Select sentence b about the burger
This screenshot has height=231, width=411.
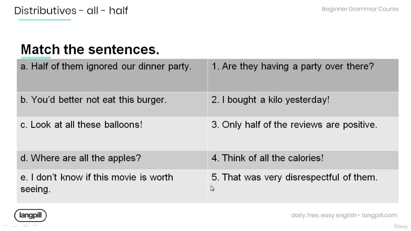(x=93, y=100)
